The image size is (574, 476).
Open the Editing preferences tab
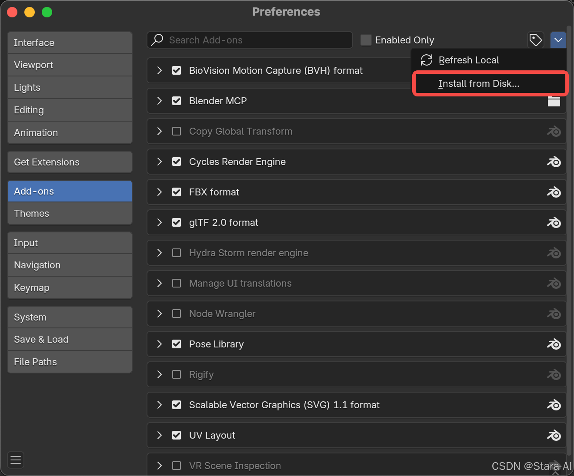point(70,110)
